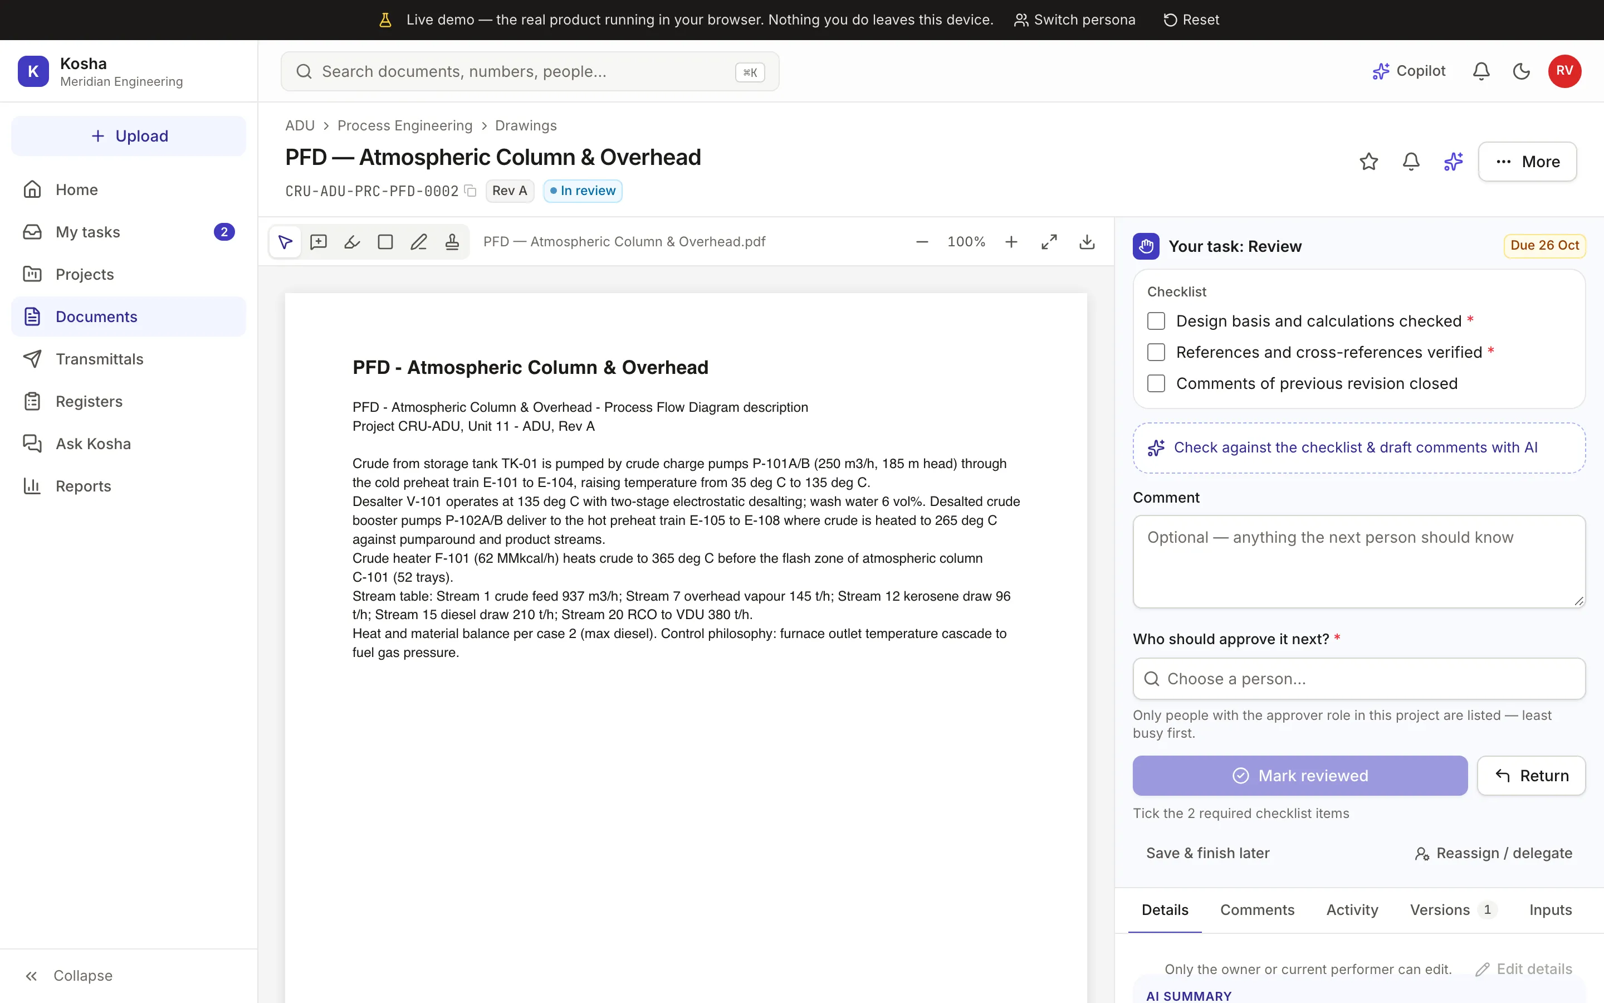This screenshot has height=1003, width=1604.
Task: Select the highlighter annotation tool
Action: point(352,242)
